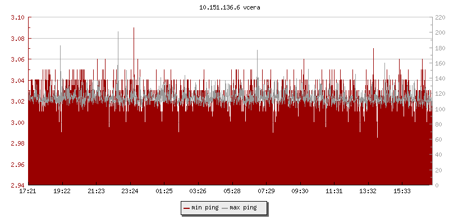This screenshot has width=449, height=224.
Task: Click the 220 right axis value
Action: [440, 17]
